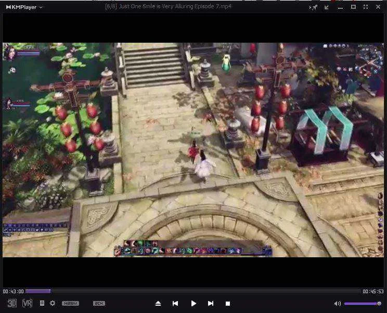Image resolution: width=387 pixels, height=313 pixels.
Task: Toggle the pin on top icon
Action: tap(314, 7)
